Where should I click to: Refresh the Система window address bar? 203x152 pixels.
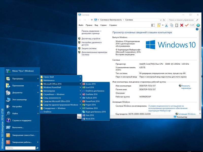pyautogui.click(x=164, y=20)
